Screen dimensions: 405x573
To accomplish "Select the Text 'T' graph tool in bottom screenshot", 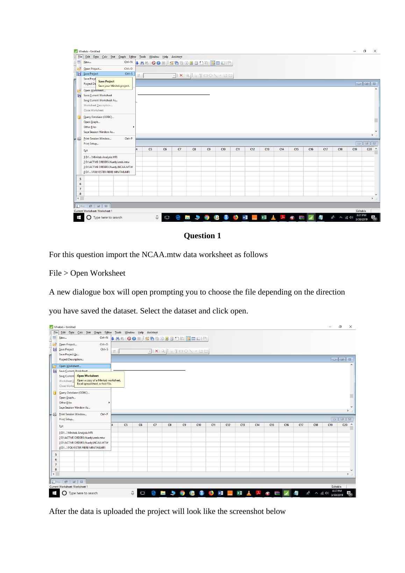I will 176,351.
